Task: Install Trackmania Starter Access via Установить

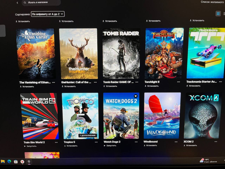Action: click(193, 86)
